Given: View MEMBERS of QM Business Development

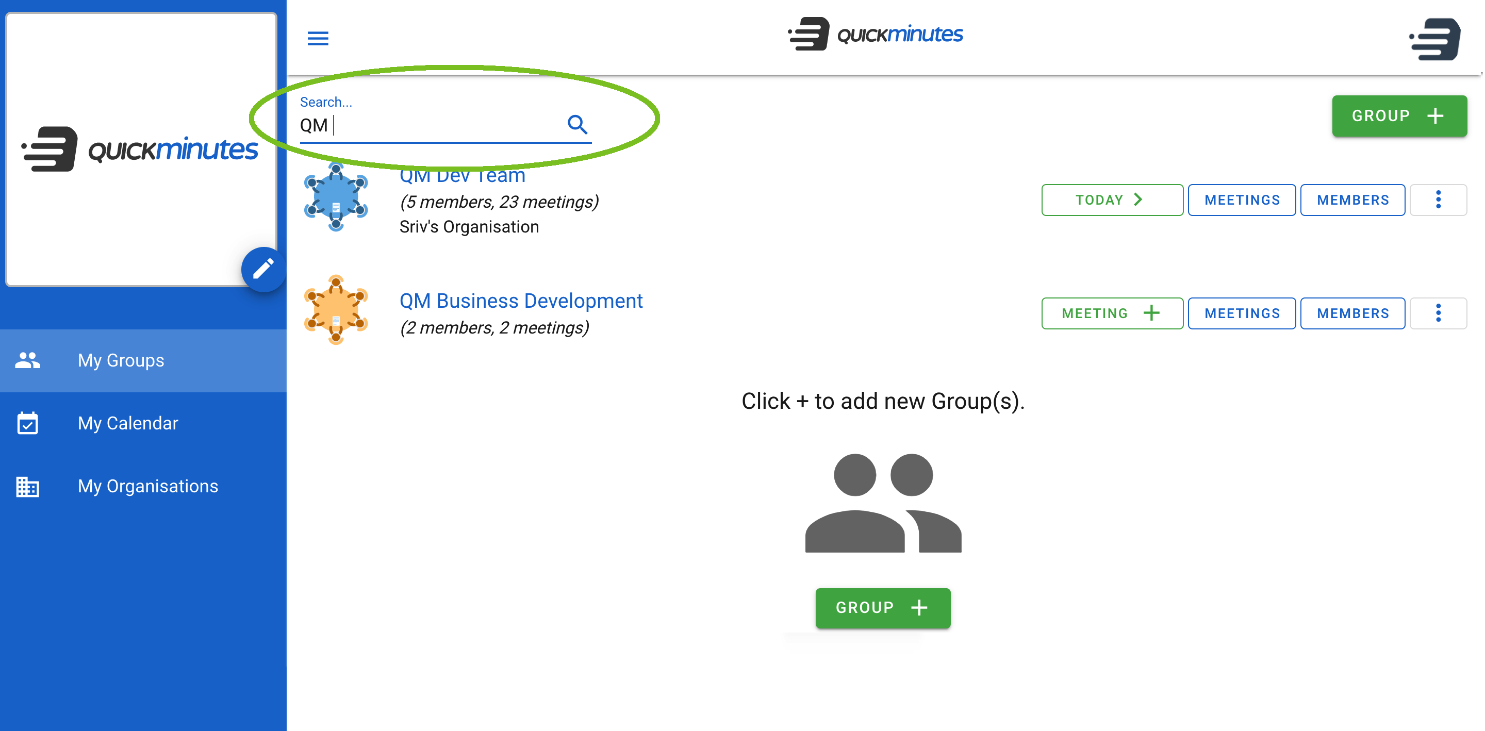Looking at the screenshot, I should pyautogui.click(x=1352, y=313).
